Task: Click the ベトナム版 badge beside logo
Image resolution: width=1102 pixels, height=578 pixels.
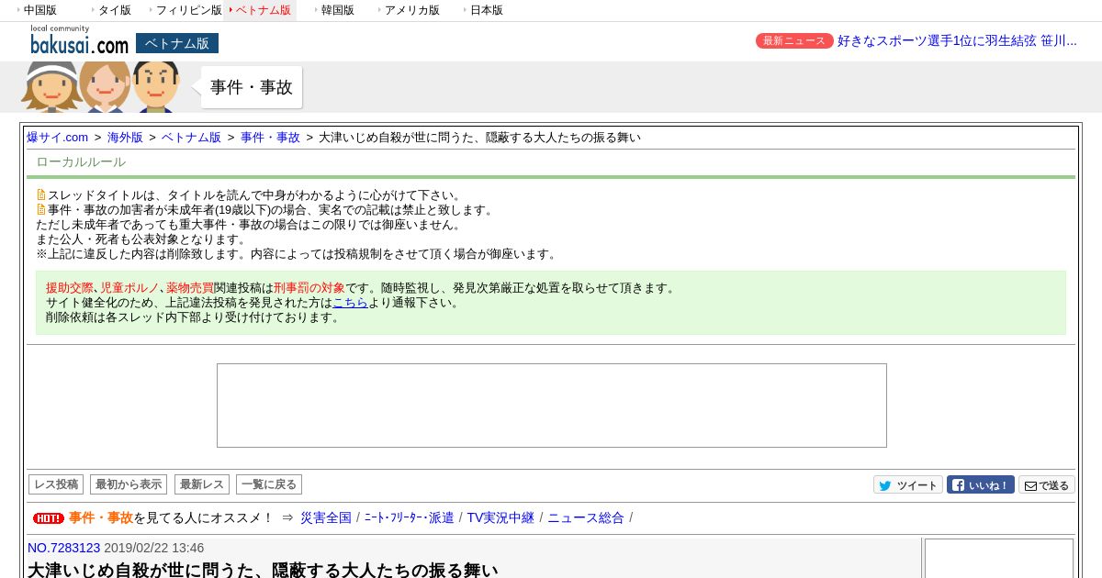Action: [x=177, y=43]
